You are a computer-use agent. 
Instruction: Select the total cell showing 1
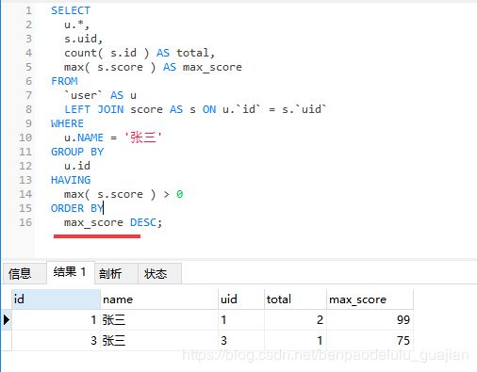pyautogui.click(x=295, y=341)
